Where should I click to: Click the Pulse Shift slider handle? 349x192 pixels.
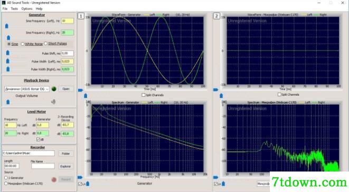click(x=8, y=53)
